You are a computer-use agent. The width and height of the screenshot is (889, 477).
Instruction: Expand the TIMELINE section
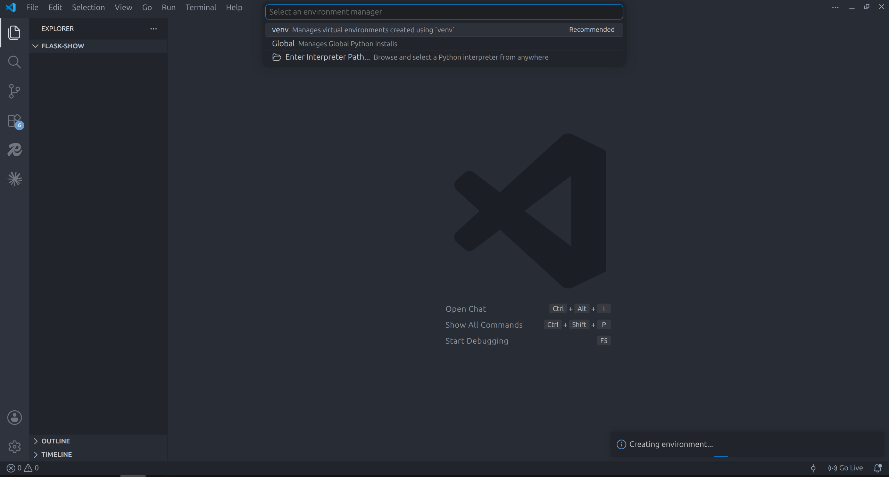98,454
